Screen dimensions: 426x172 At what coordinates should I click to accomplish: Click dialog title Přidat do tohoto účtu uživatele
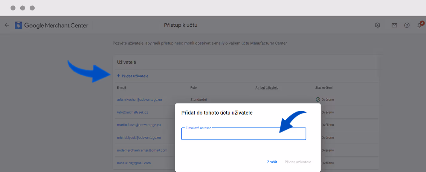[217, 113]
